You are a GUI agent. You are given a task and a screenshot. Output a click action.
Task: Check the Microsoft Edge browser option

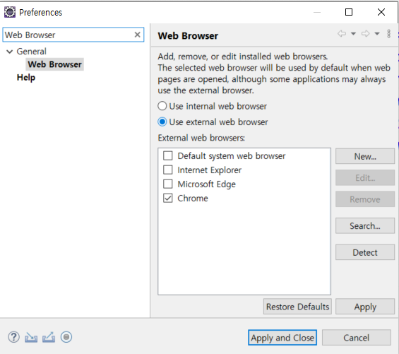click(x=167, y=184)
